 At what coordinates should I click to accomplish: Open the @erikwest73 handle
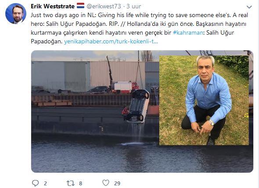pos(104,6)
